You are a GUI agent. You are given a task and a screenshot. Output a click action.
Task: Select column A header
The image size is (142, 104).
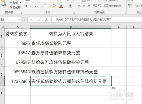(x=18, y=27)
